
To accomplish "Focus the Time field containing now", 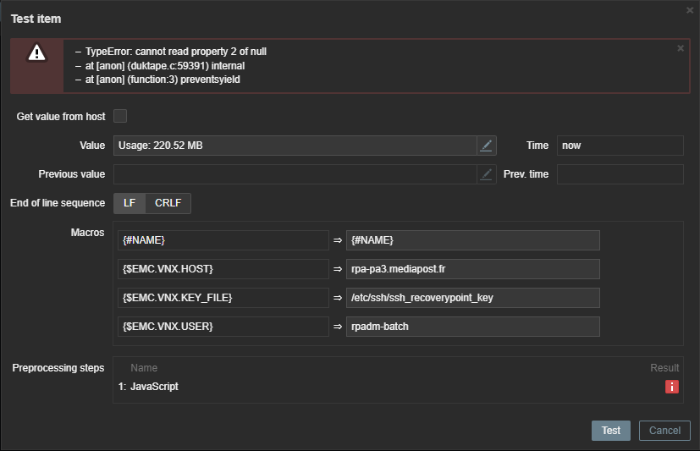I will pos(620,146).
